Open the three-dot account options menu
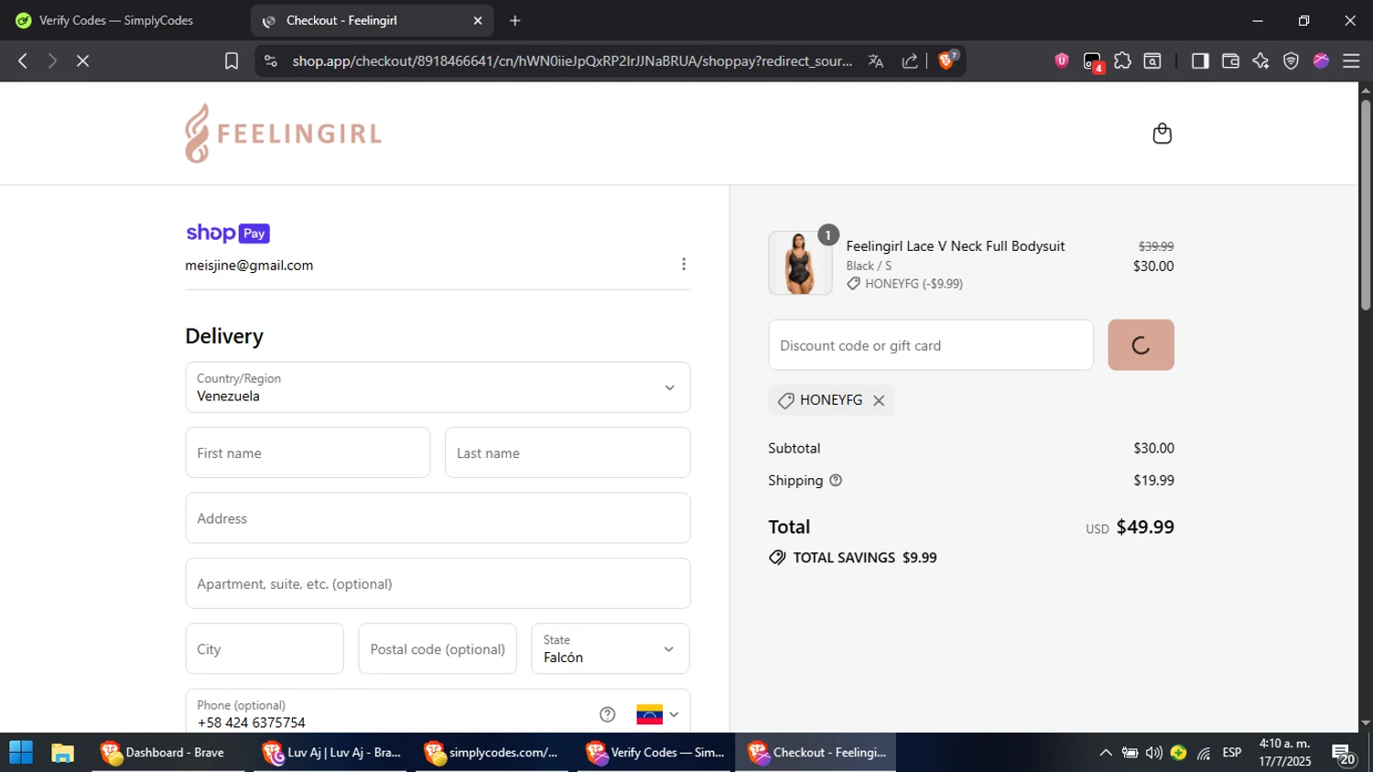The image size is (1373, 772). point(683,265)
